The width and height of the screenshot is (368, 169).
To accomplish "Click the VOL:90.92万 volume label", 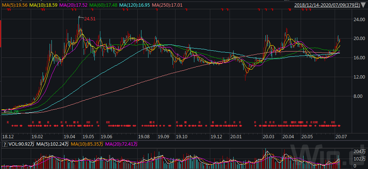I will (21, 143).
